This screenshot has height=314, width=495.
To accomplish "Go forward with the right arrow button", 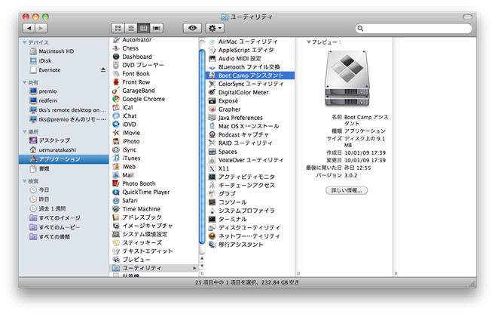I will [41, 28].
